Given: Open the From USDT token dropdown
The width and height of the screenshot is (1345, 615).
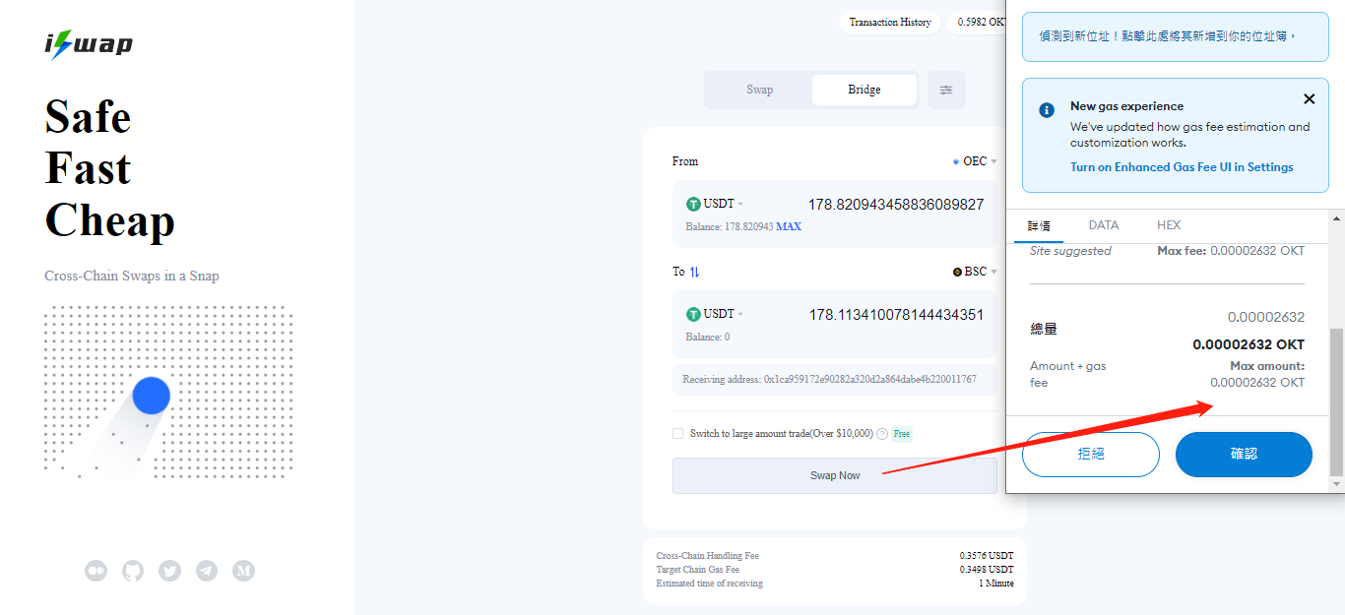Looking at the screenshot, I should coord(715,204).
